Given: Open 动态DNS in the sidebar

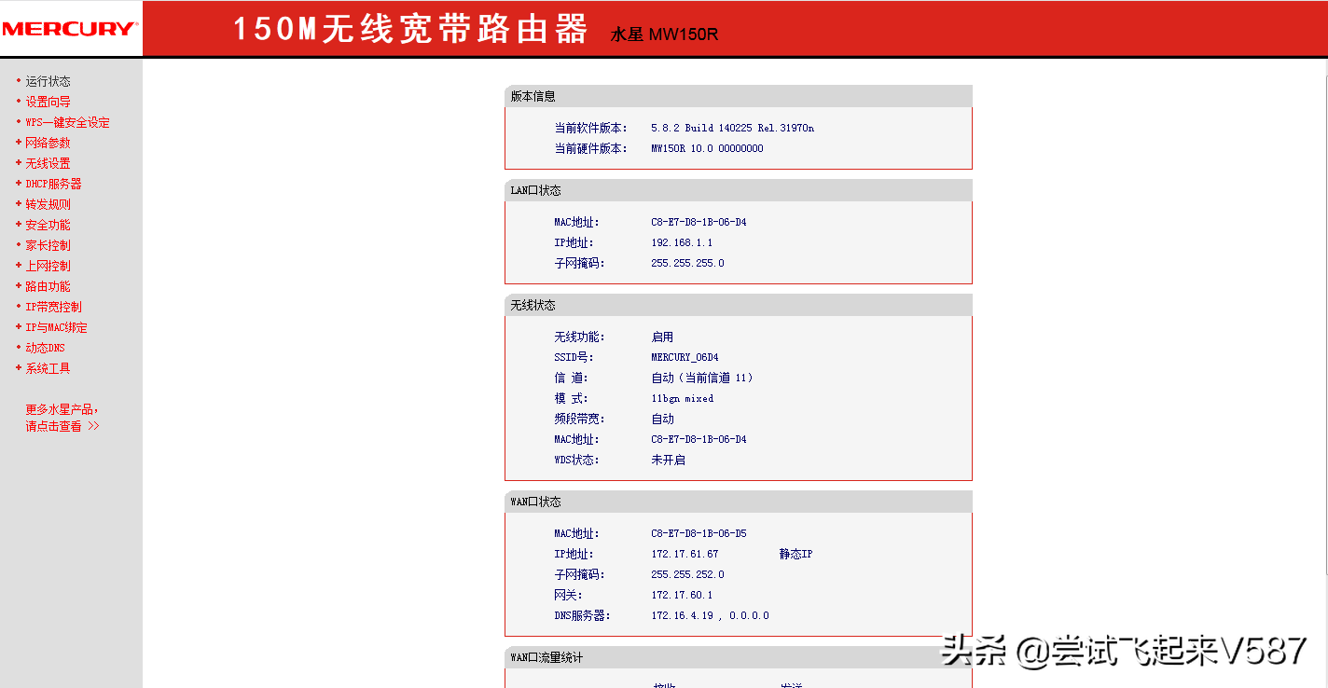Looking at the screenshot, I should pos(45,348).
